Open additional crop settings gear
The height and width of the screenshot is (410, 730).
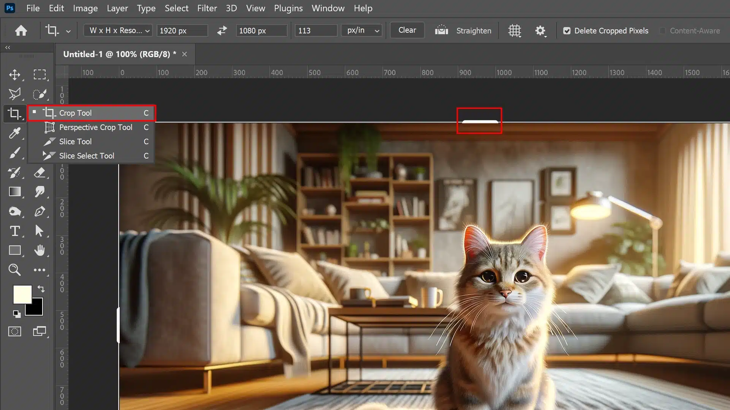coord(540,30)
